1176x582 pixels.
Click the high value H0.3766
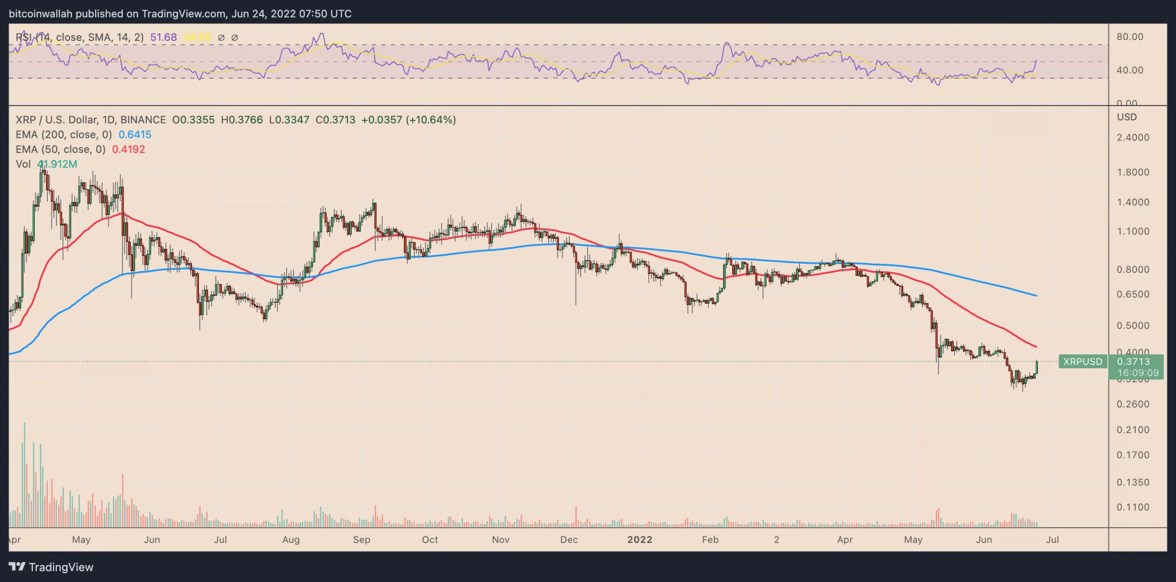(x=242, y=120)
